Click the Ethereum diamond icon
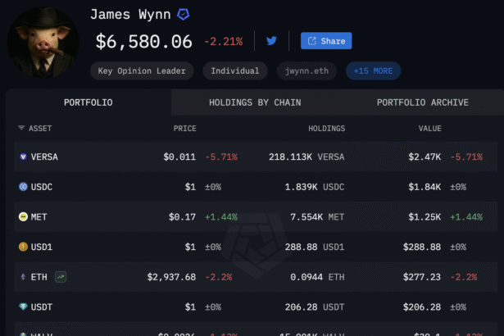The width and height of the screenshot is (504, 336). pyautogui.click(x=22, y=277)
